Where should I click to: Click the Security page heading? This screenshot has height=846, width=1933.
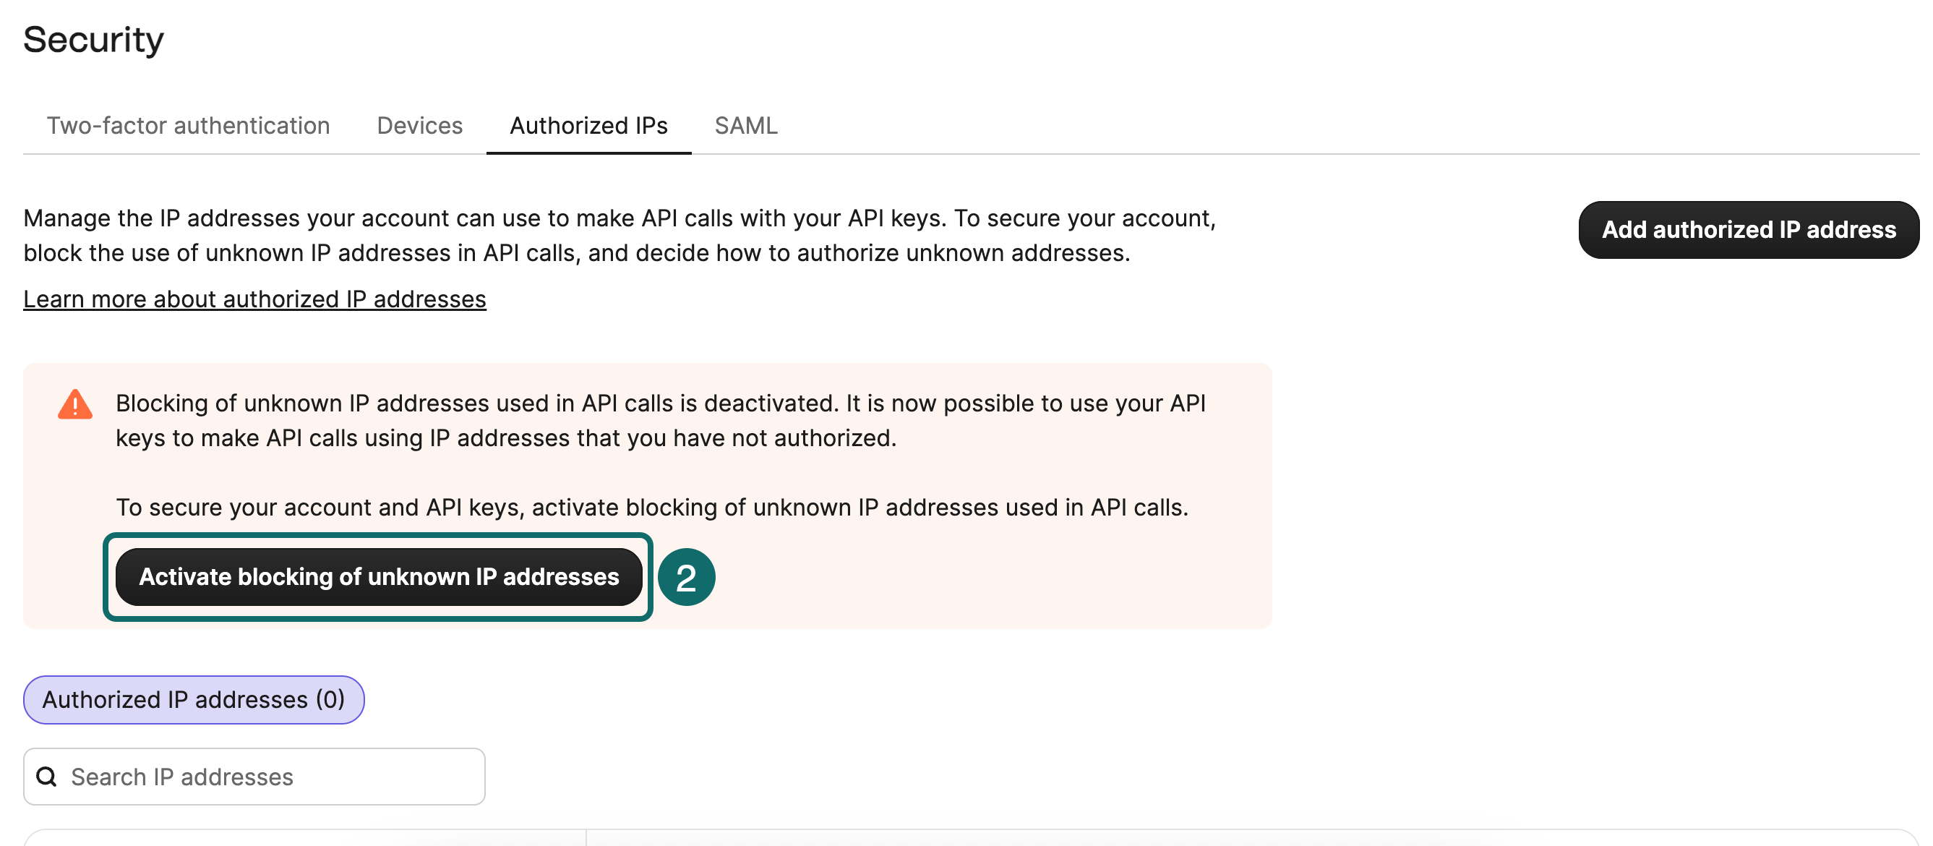[94, 39]
